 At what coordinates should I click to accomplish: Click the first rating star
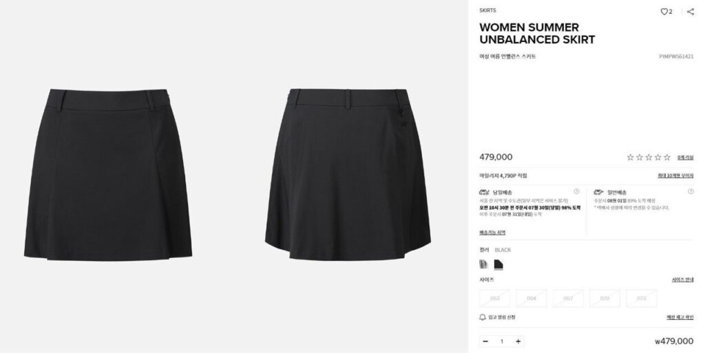click(x=631, y=157)
